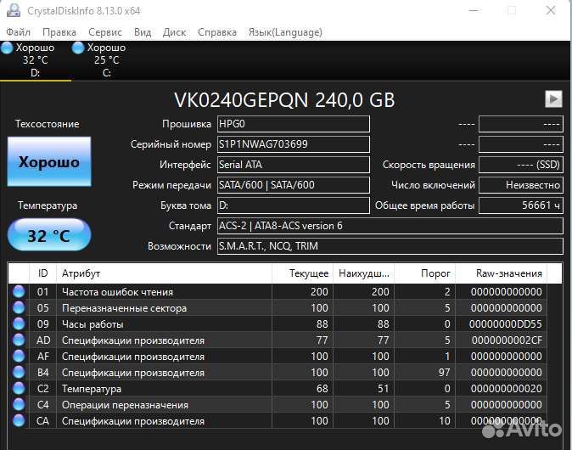The height and width of the screenshot is (450, 572).
Task: Click status orb of row CA
Action: (19, 420)
